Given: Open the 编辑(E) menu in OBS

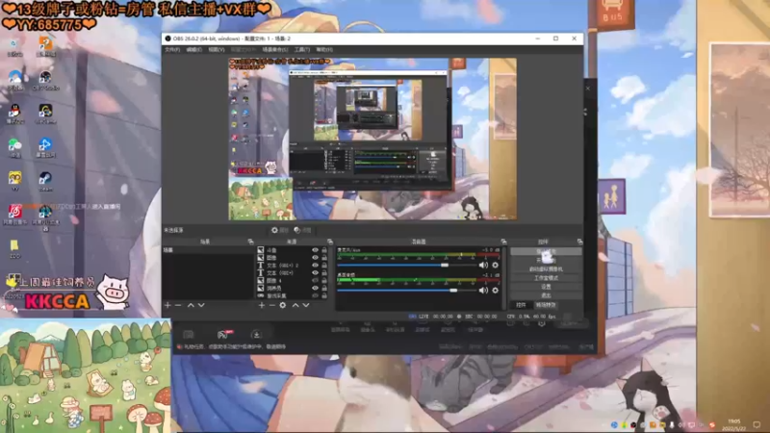Looking at the screenshot, I should coord(194,50).
